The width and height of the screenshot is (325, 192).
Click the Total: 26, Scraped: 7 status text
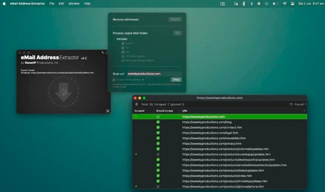[162, 104]
